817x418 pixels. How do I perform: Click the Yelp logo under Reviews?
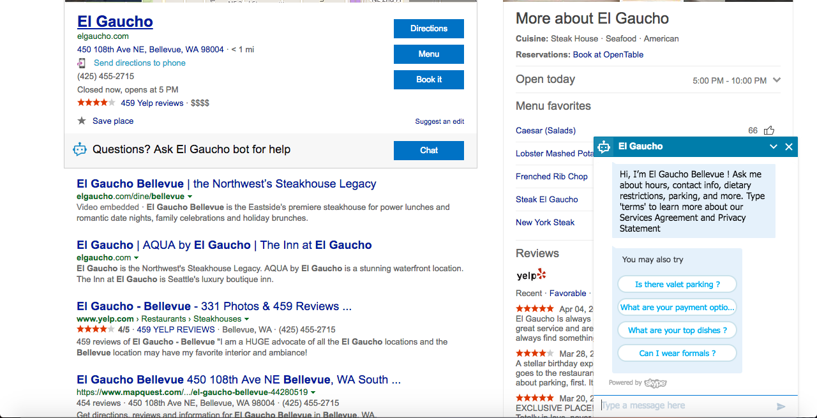[x=531, y=275]
